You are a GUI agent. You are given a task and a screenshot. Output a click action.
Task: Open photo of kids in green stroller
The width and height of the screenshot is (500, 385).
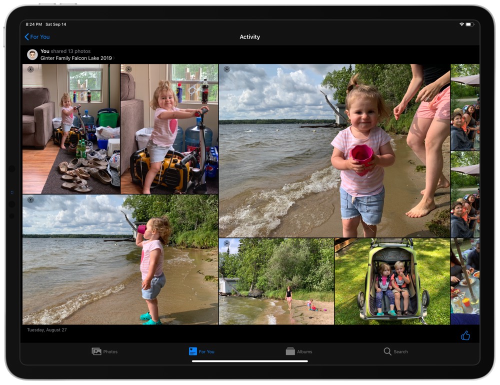[x=392, y=281]
